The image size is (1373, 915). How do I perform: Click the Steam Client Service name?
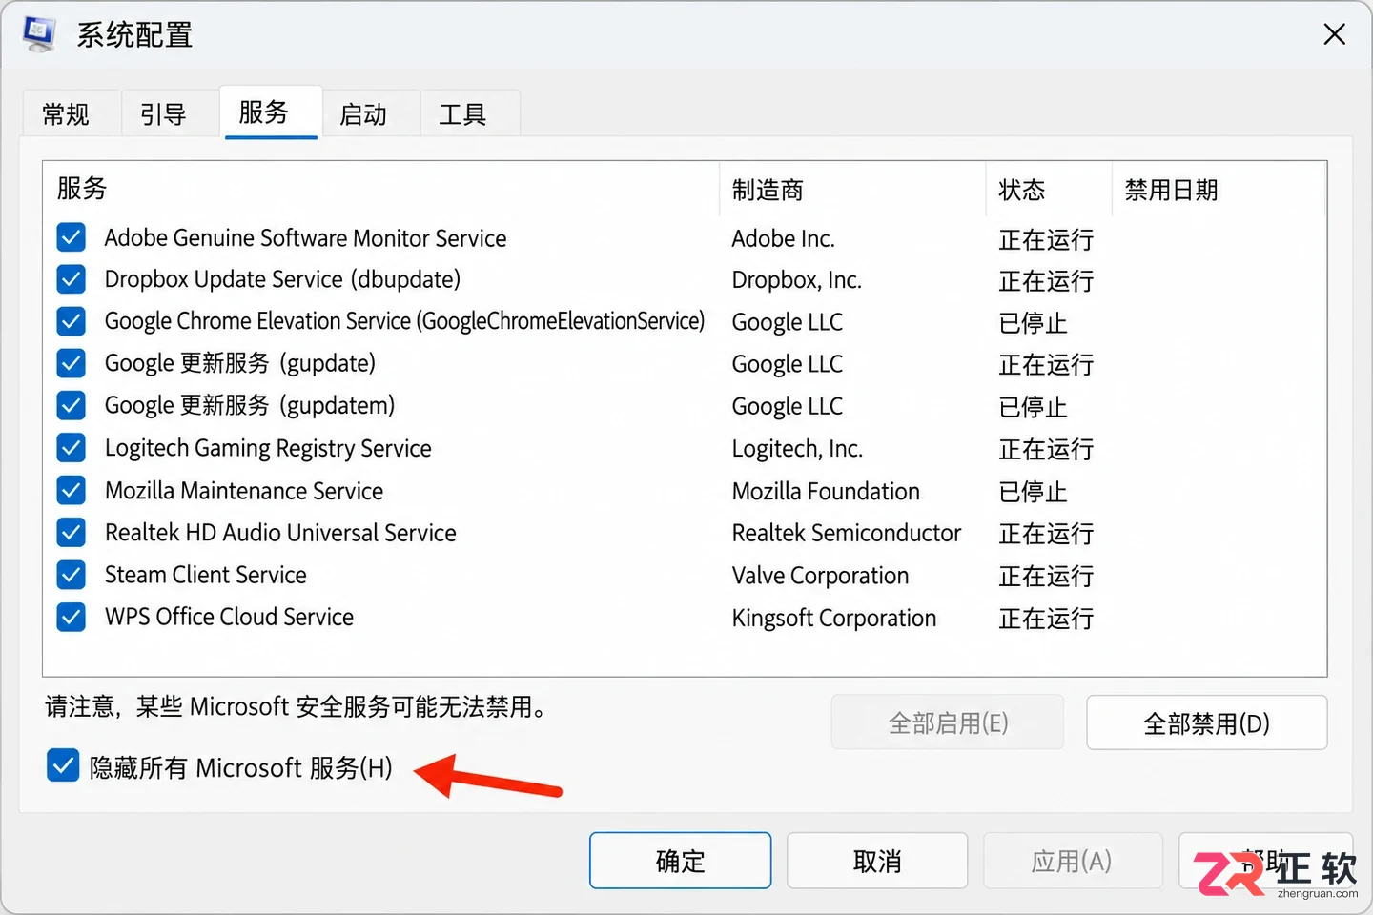206,575
